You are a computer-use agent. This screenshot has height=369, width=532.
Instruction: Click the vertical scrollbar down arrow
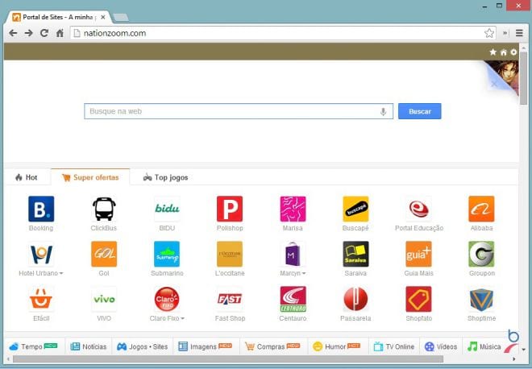(524, 349)
